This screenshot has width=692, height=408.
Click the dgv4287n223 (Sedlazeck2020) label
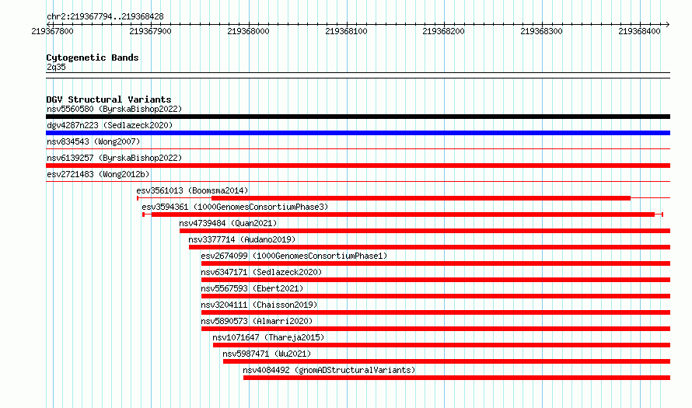click(110, 125)
